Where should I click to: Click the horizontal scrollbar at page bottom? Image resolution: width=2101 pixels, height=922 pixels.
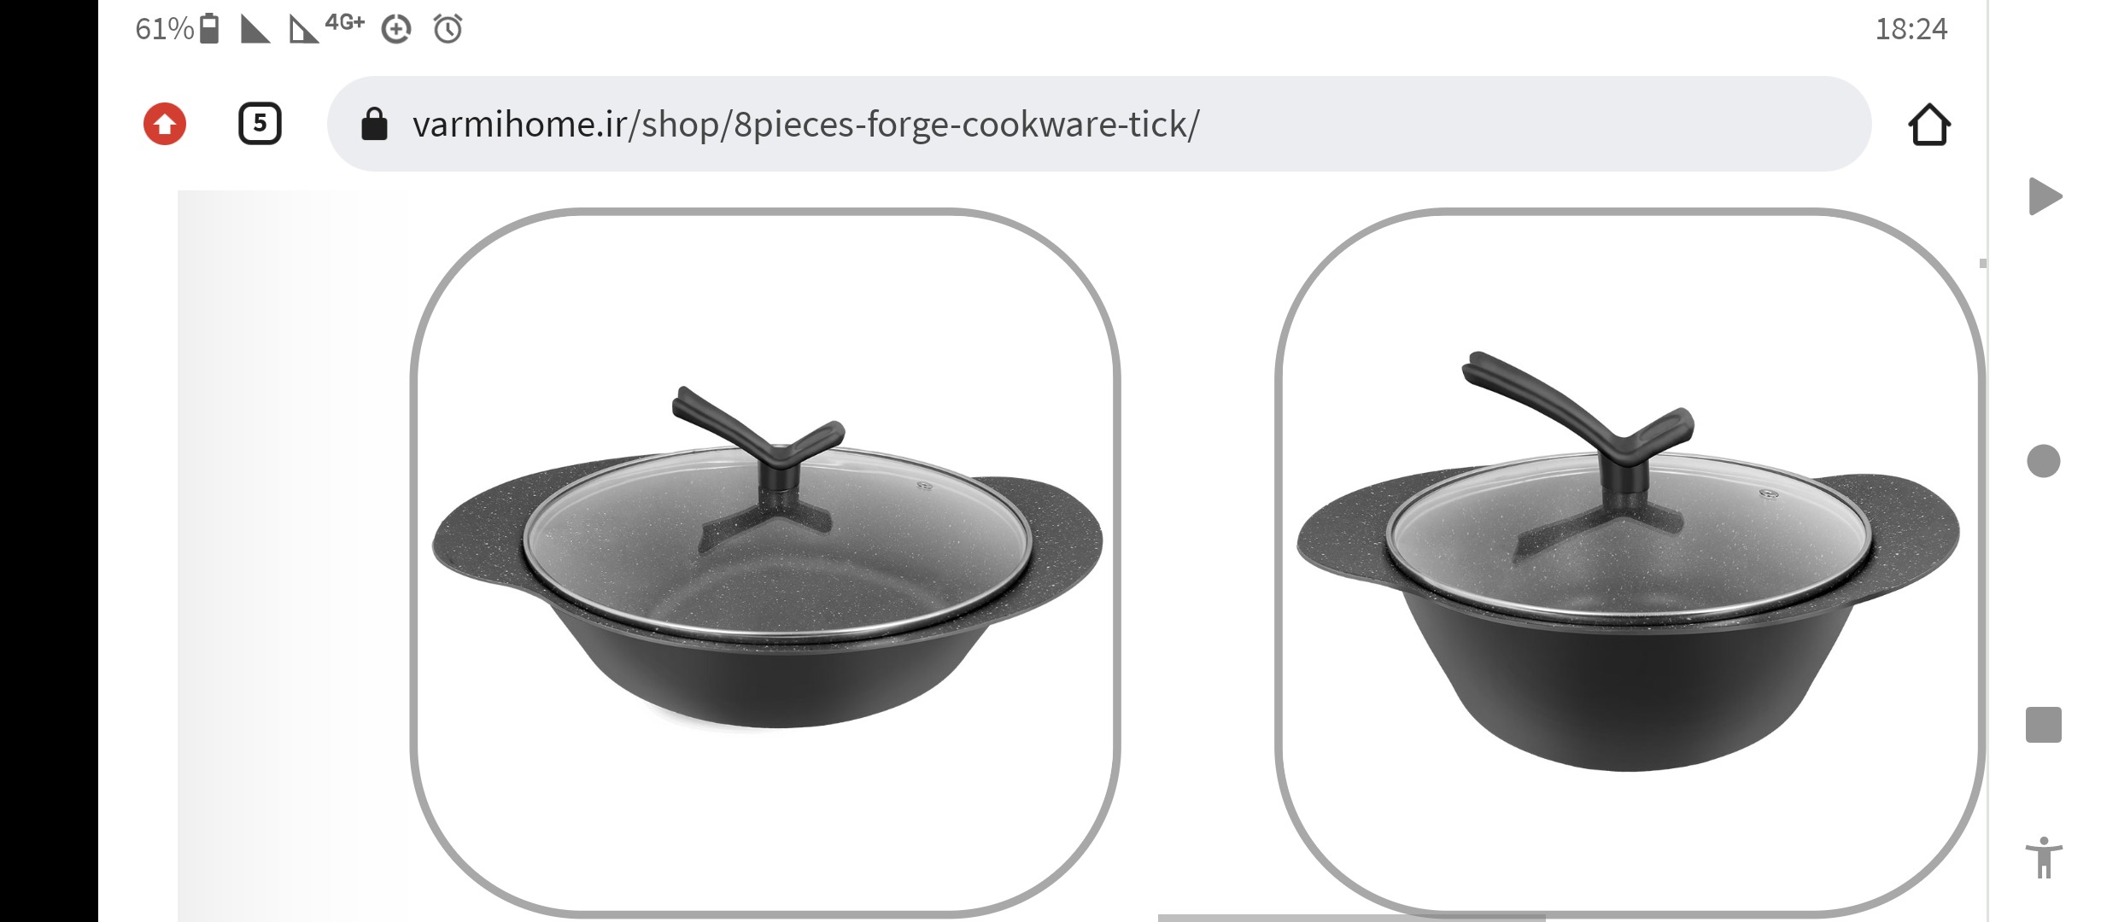point(1351,918)
